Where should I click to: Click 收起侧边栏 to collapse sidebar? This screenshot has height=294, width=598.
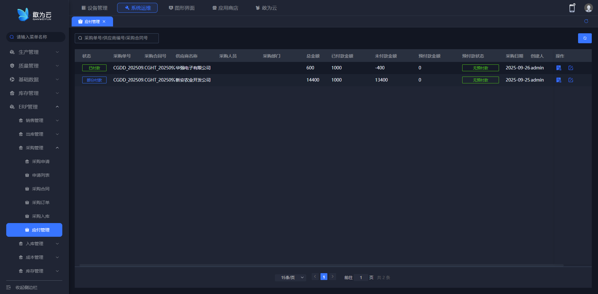coord(26,287)
